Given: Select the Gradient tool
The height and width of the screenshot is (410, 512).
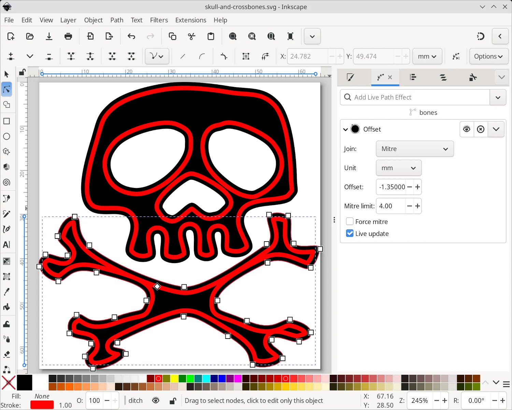Looking at the screenshot, I should tap(6, 261).
